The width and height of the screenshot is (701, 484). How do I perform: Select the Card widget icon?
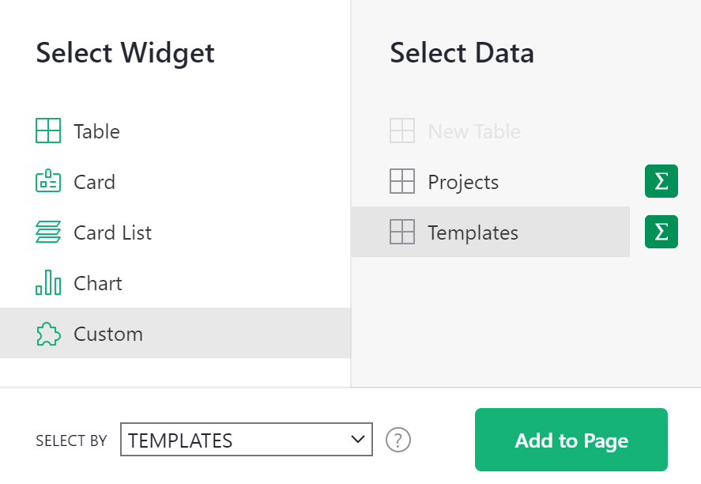(48, 181)
